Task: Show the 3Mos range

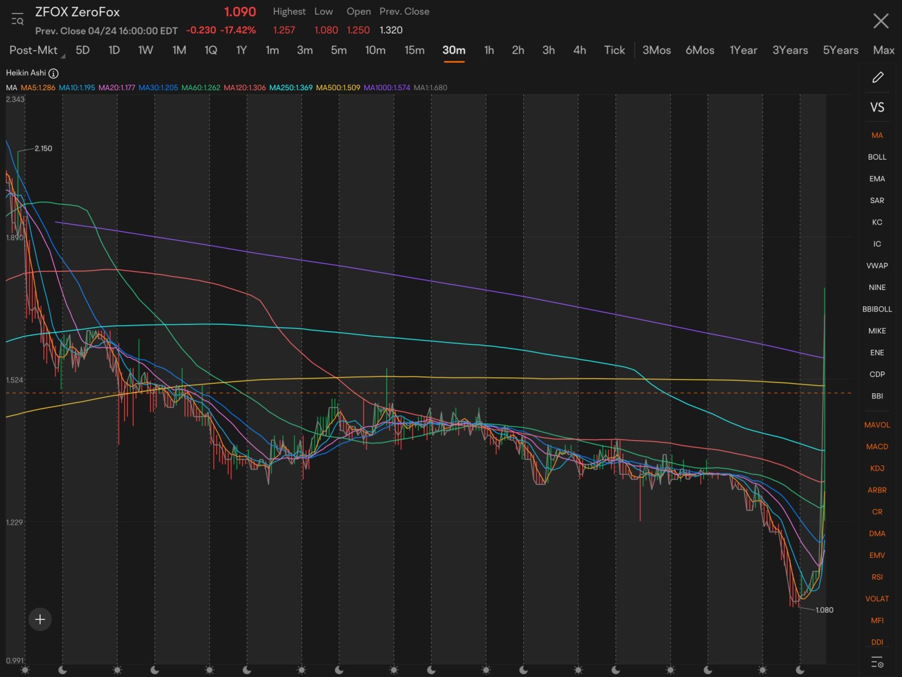Action: pos(657,50)
